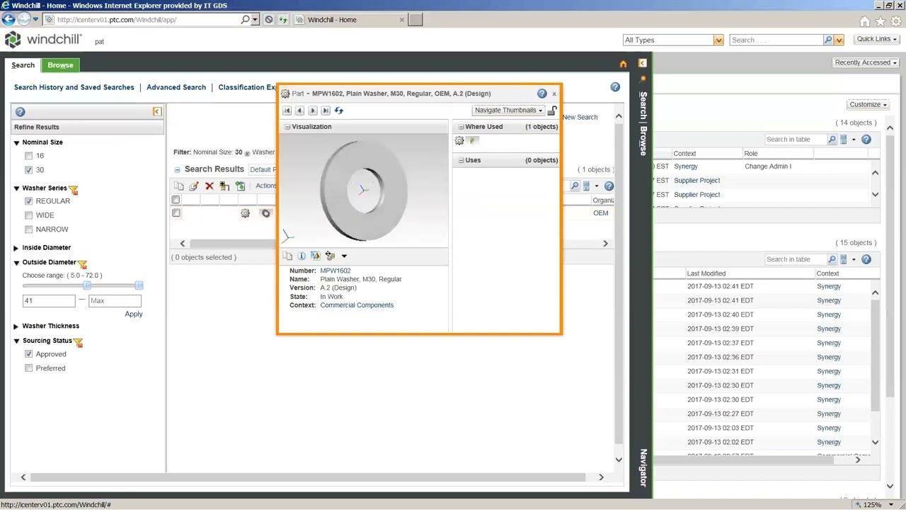
Task: Click green export icon in Search Results toolbar
Action: 240,186
